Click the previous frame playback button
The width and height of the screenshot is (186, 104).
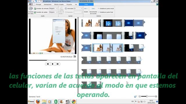pos(48,64)
